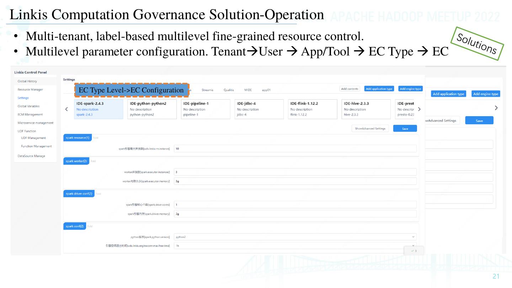Fold the spark worker section
The width and height of the screenshot is (512, 288).
click(x=93, y=161)
